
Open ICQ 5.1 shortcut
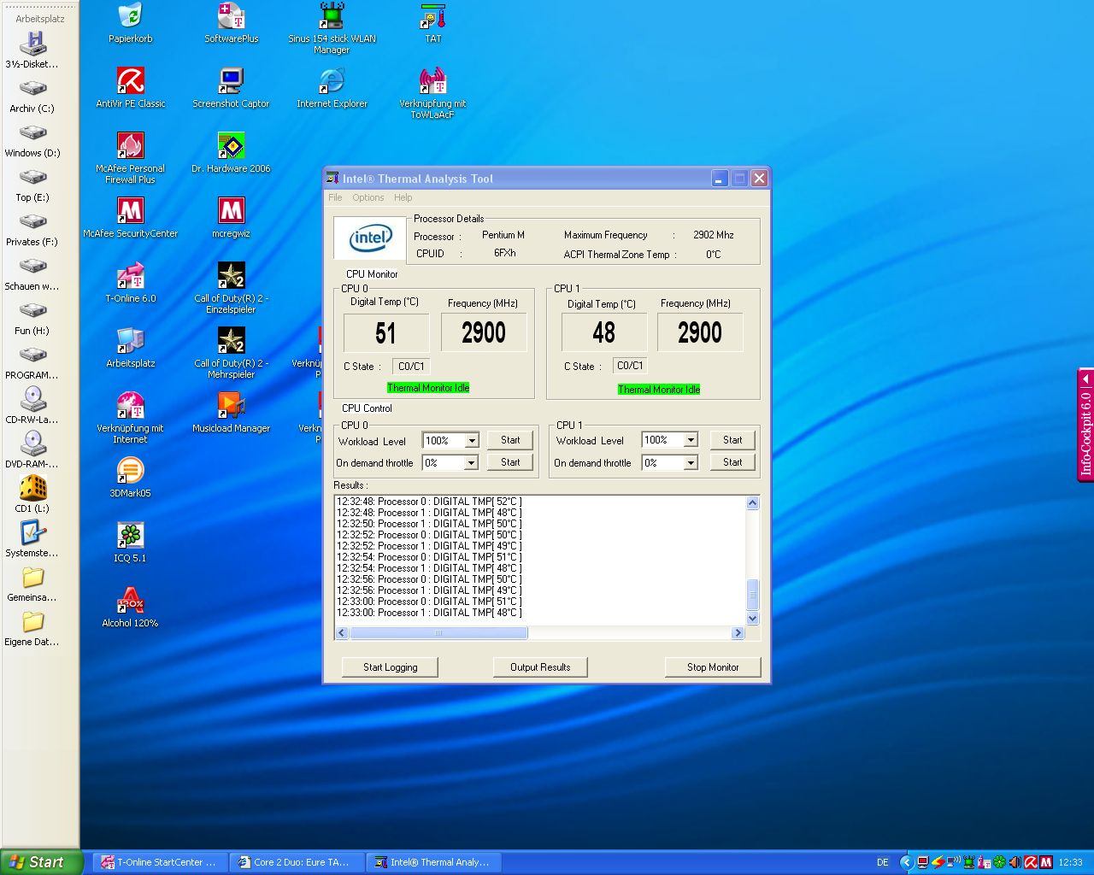pyautogui.click(x=130, y=543)
